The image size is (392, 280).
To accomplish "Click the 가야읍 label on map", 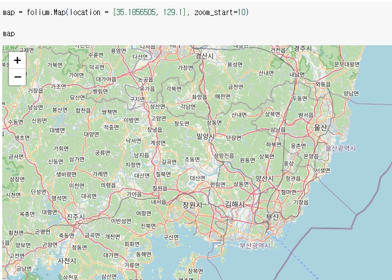I will 134,194.
